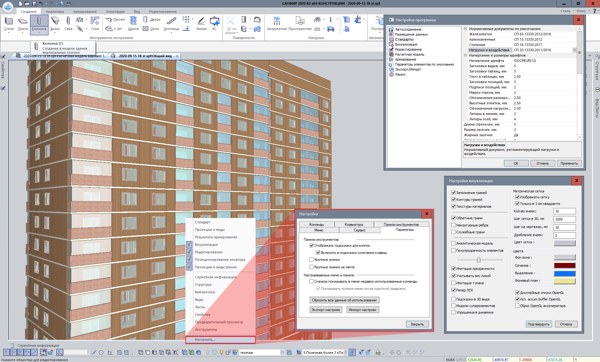Choose Настроить... in the context menu
This screenshot has width=600, height=362.
pos(205,340)
